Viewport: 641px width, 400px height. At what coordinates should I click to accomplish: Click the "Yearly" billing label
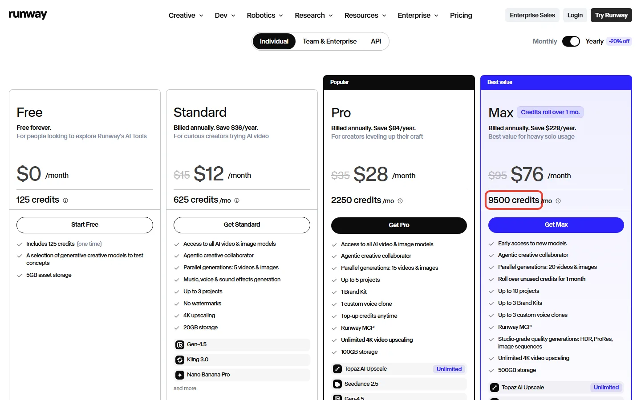tap(594, 41)
